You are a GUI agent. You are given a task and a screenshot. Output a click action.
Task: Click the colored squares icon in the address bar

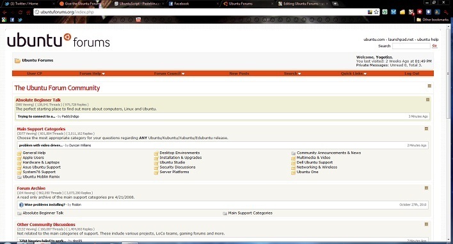(x=370, y=12)
